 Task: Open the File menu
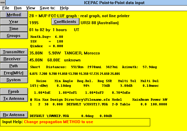(6, 8)
